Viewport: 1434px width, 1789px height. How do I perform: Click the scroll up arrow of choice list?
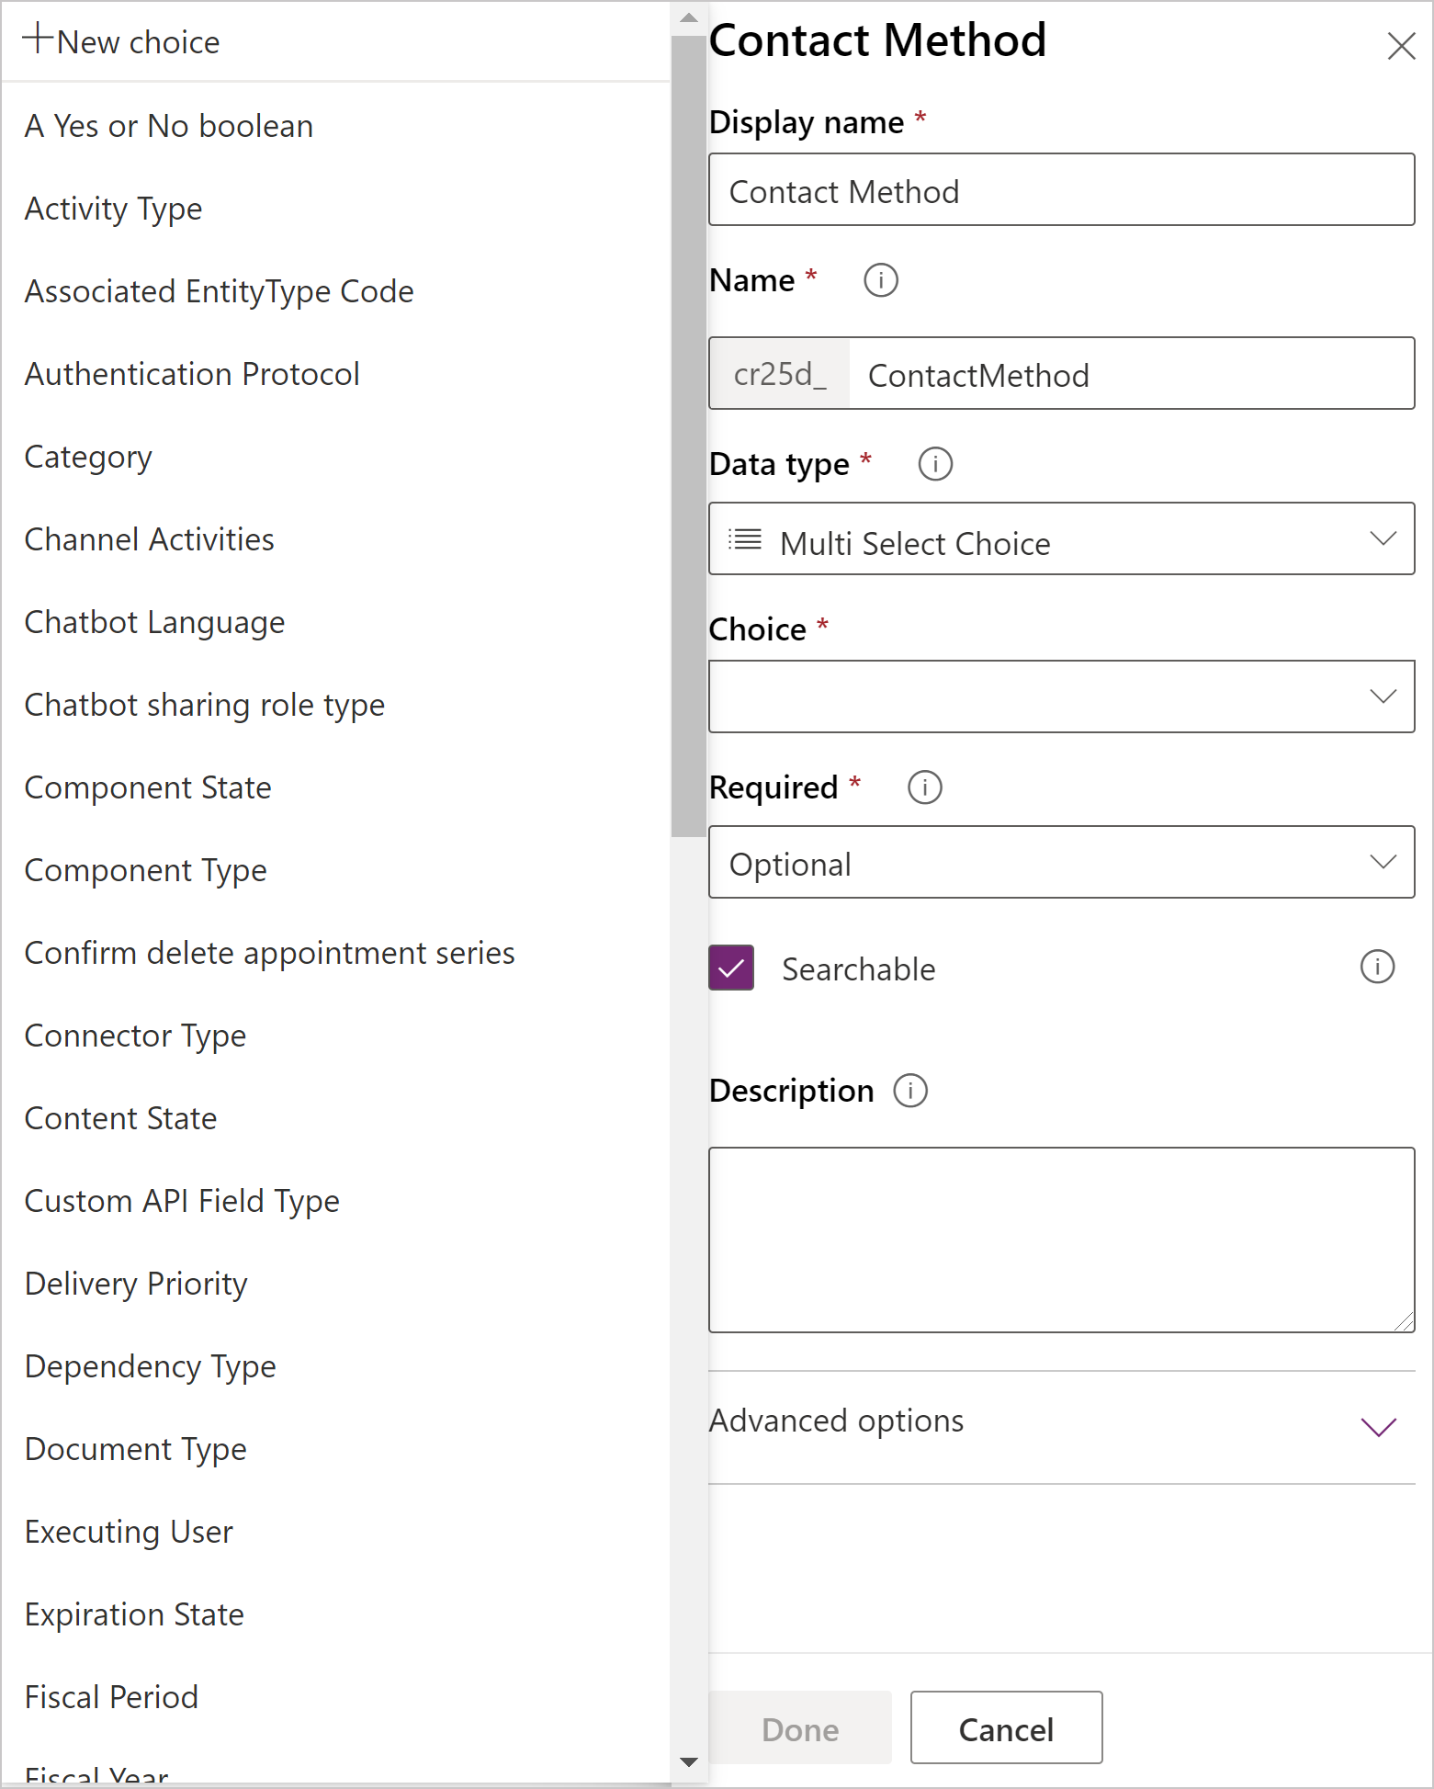click(688, 17)
